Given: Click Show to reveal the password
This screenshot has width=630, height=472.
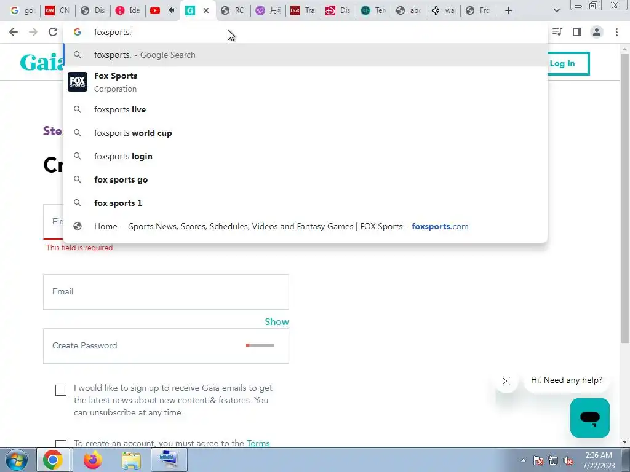Looking at the screenshot, I should tap(277, 322).
